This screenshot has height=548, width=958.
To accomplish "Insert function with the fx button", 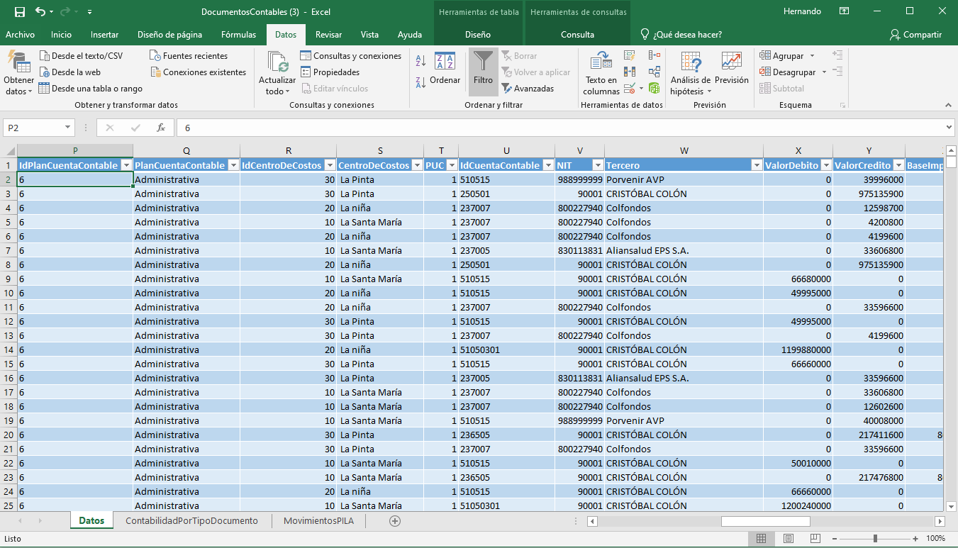I will 161,128.
